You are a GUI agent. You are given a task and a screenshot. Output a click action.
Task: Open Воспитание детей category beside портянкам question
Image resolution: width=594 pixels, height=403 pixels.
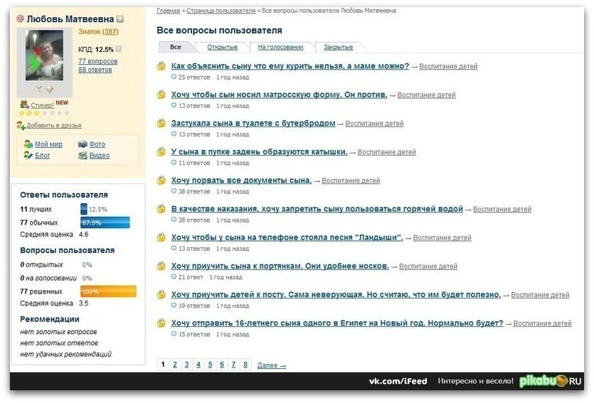[x=428, y=266]
